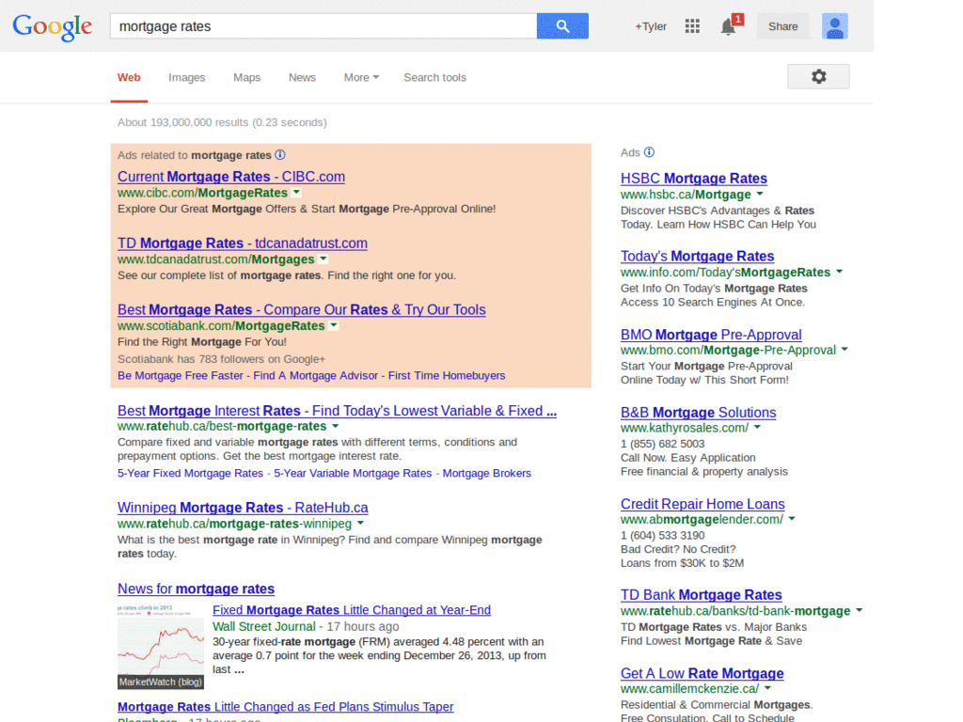
Task: Click info icon next to right-side Ads label
Action: coord(649,152)
